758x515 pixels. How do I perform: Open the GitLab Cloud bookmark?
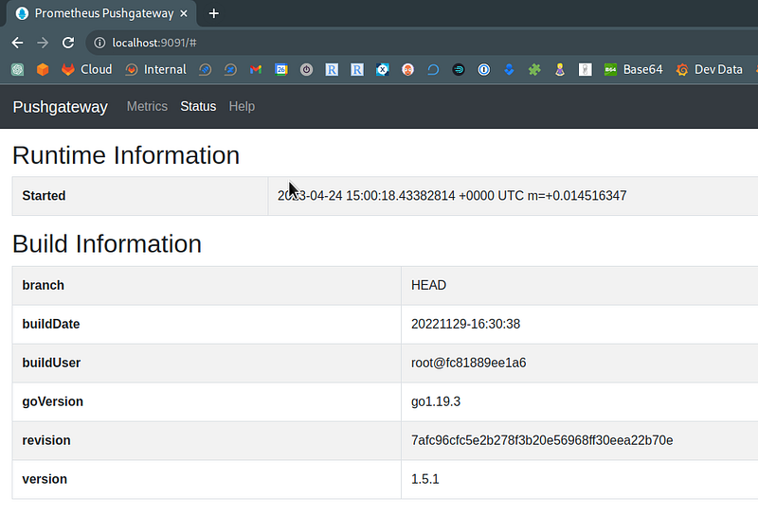(x=87, y=69)
